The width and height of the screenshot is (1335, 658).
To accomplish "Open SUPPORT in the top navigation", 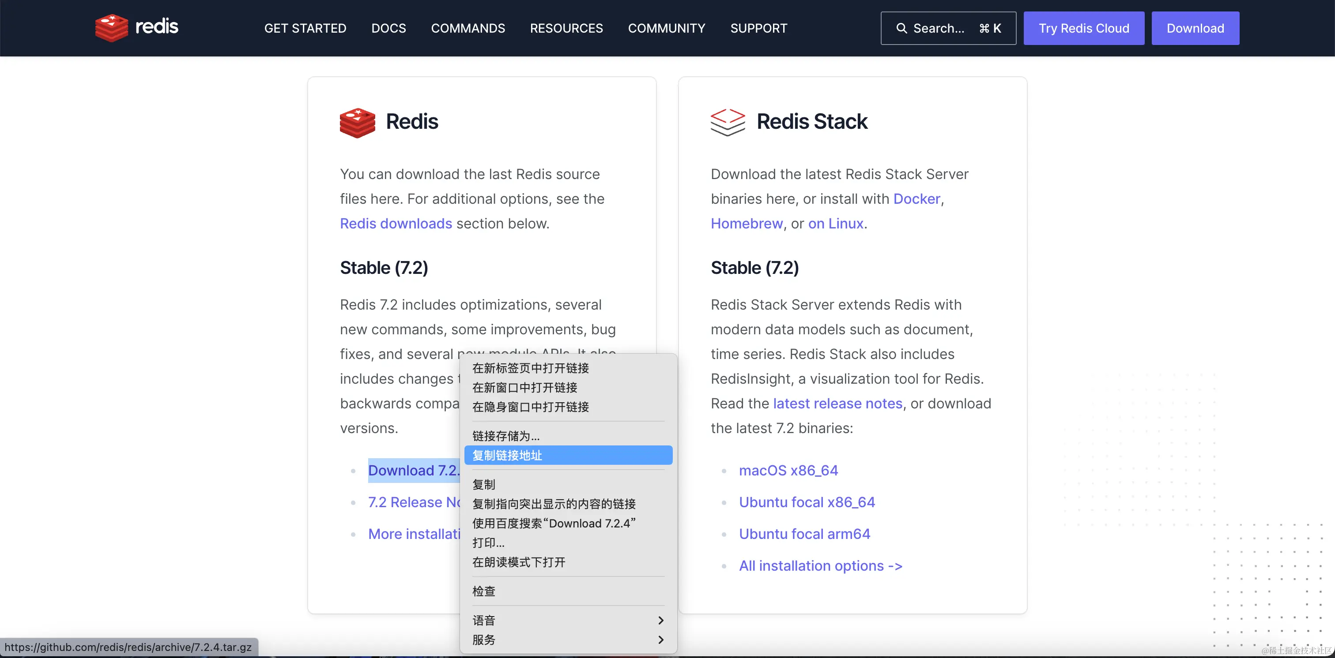I will click(759, 29).
